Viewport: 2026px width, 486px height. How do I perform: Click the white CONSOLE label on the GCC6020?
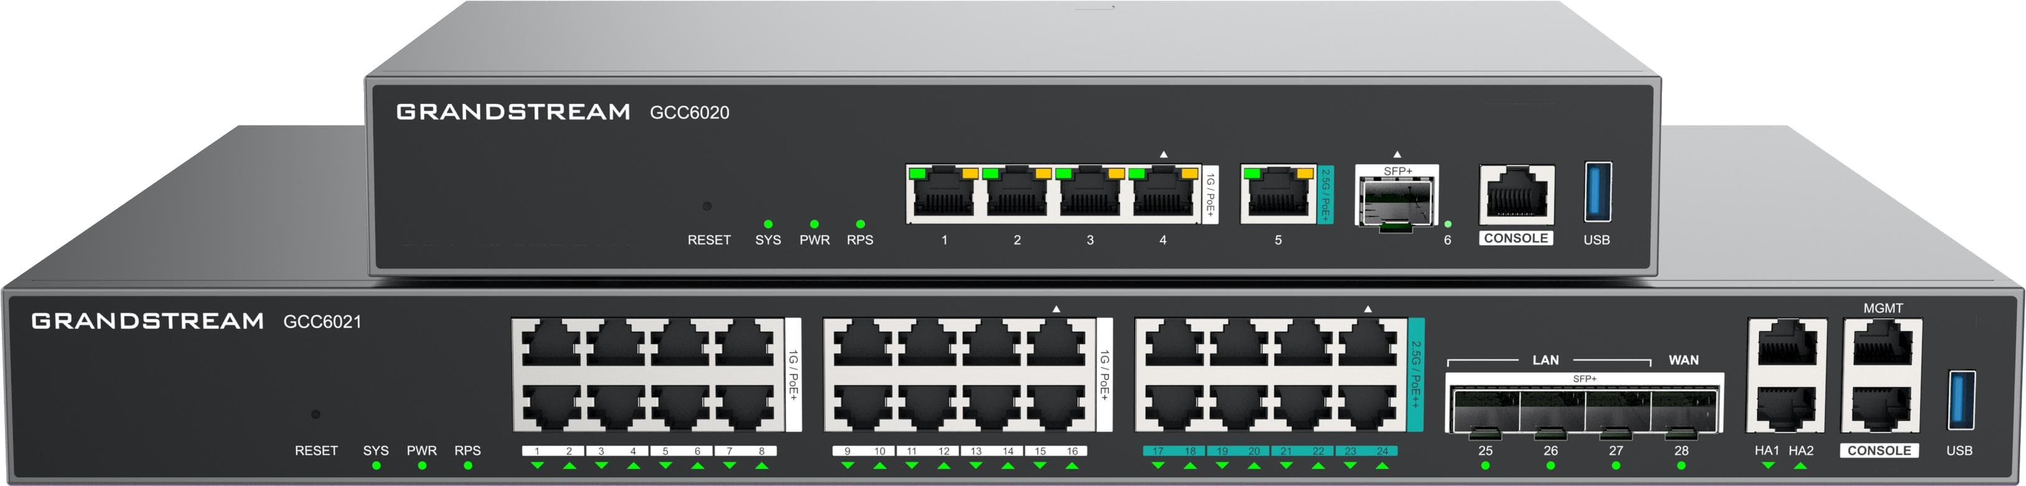click(1516, 238)
